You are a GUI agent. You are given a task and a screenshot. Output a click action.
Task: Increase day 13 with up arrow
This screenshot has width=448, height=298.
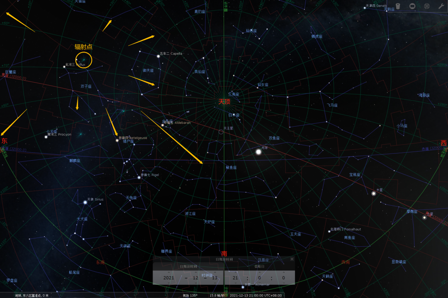[x=214, y=273]
